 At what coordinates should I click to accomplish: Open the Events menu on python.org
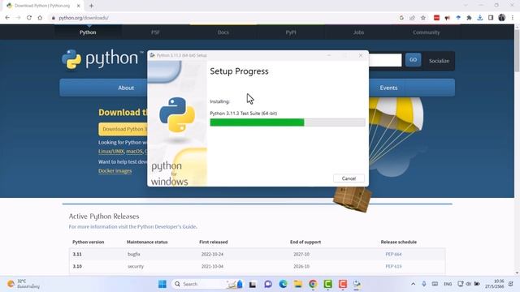[388, 88]
